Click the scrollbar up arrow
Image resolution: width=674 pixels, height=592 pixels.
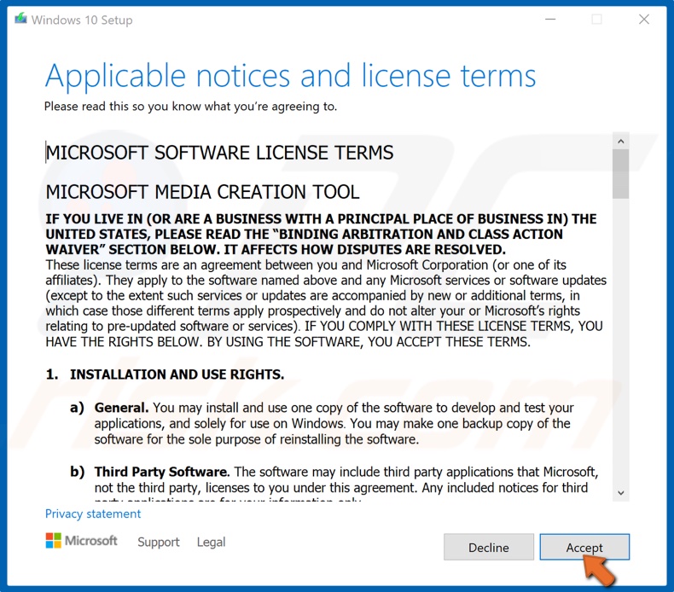click(x=621, y=142)
